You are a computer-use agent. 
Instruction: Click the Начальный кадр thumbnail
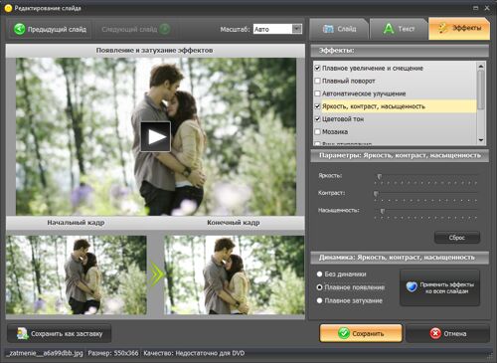pos(77,274)
